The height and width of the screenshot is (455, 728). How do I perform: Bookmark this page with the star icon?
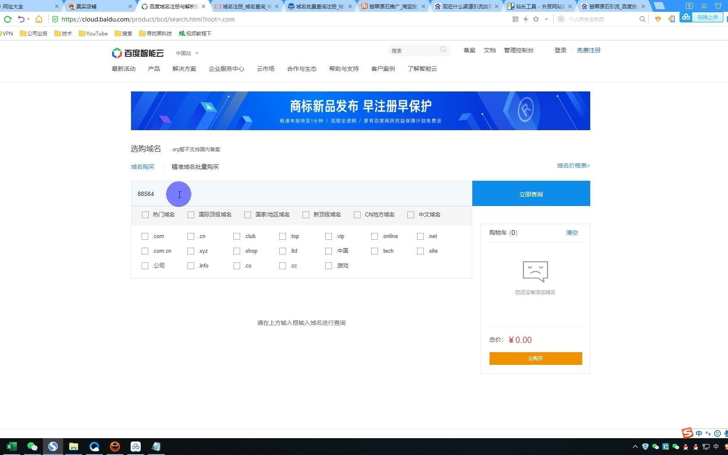coord(536,19)
